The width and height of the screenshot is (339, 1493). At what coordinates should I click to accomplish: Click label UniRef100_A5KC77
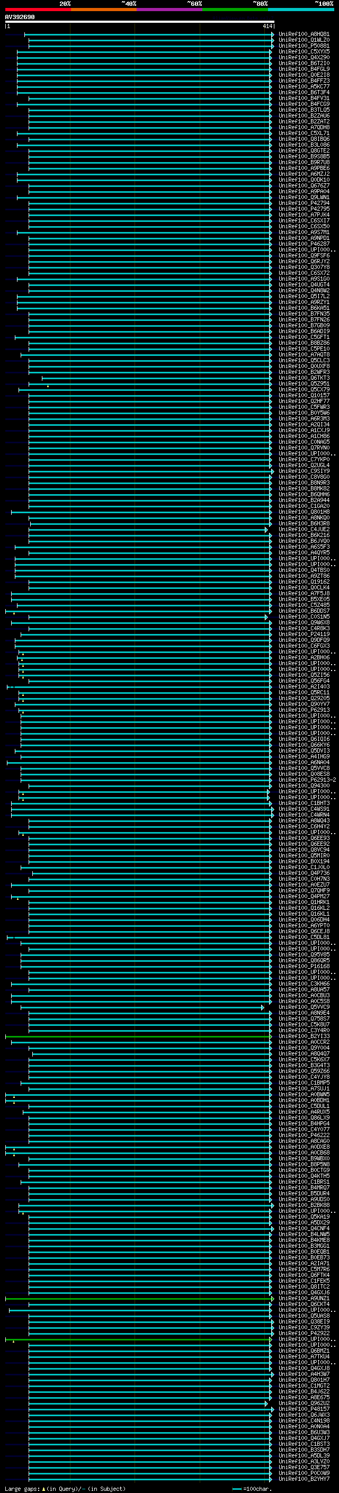[x=304, y=86]
